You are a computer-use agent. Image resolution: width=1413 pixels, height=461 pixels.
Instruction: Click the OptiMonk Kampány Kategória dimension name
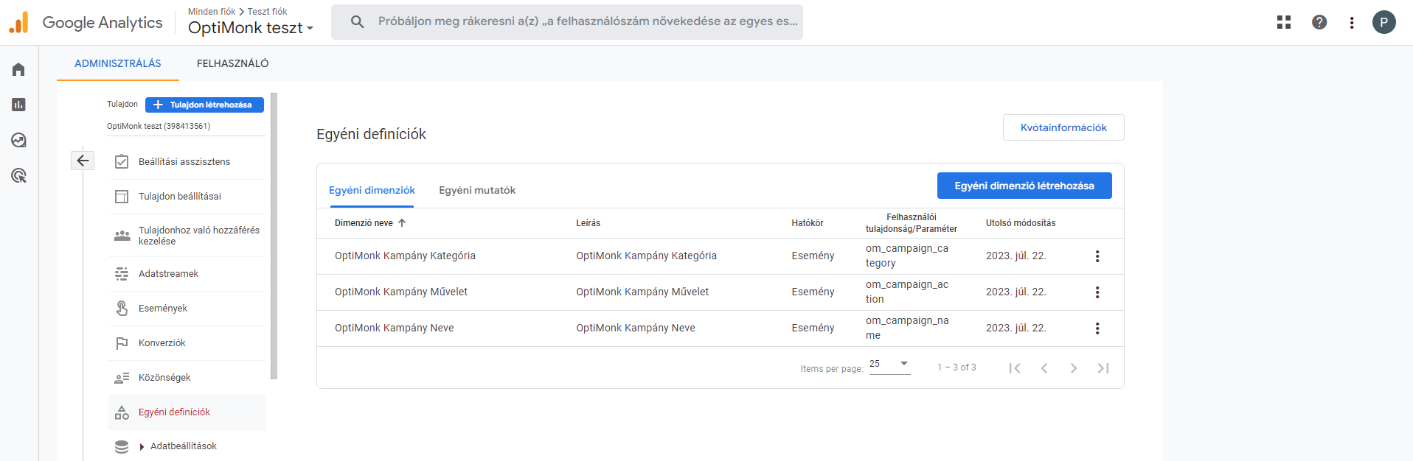(x=405, y=256)
